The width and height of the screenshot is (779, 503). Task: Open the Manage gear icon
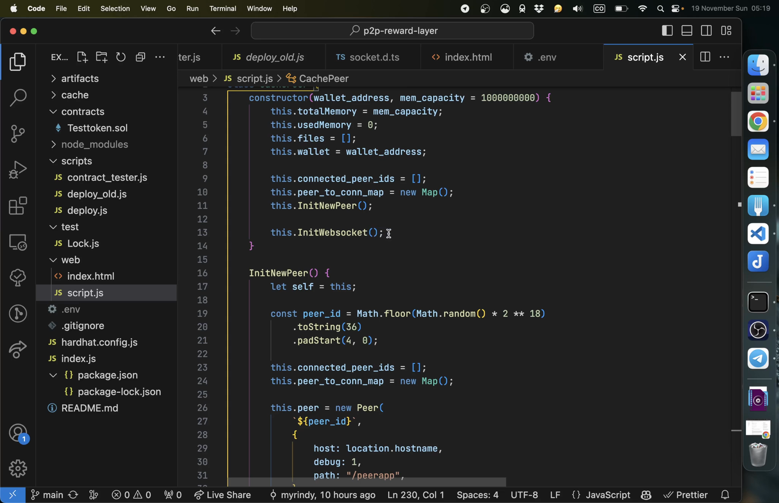[18, 468]
